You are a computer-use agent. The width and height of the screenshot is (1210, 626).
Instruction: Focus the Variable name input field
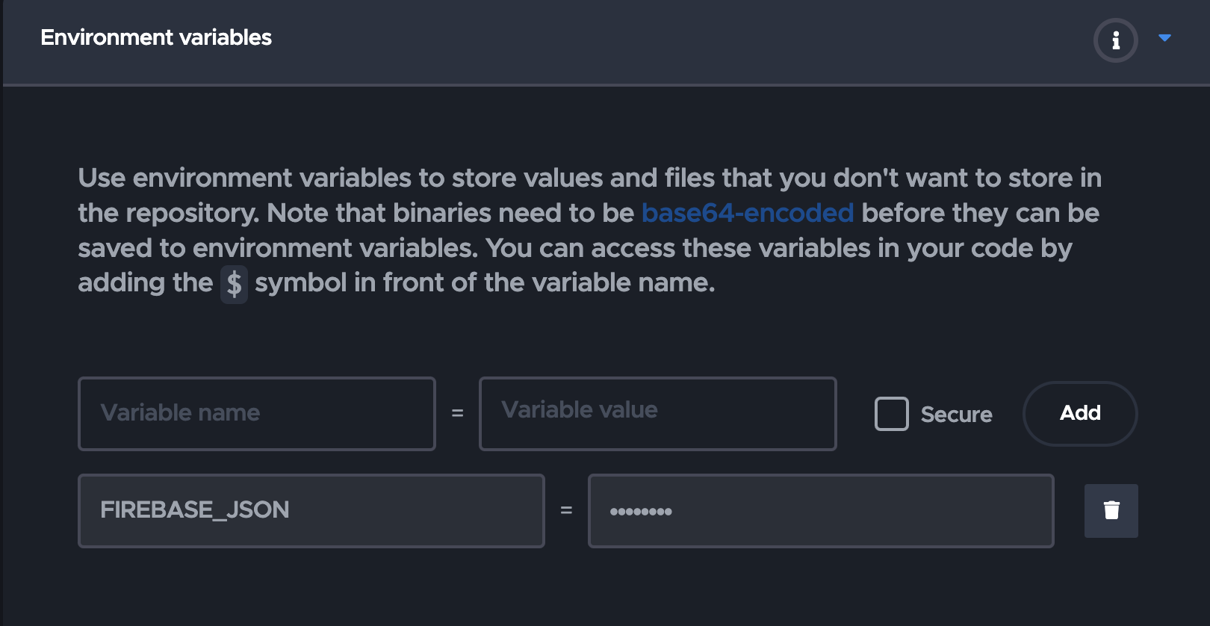[x=257, y=414]
